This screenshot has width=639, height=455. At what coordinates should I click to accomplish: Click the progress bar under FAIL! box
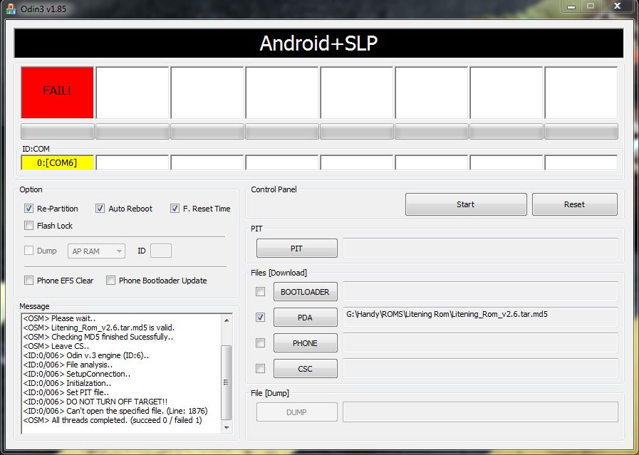point(58,132)
